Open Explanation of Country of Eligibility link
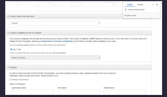The height and width of the screenshot is (97, 167). [x=57, y=41]
